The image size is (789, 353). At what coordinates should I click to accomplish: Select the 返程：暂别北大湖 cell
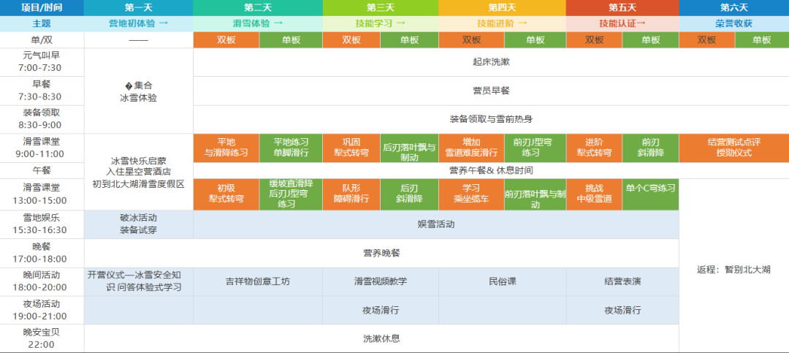click(x=733, y=270)
